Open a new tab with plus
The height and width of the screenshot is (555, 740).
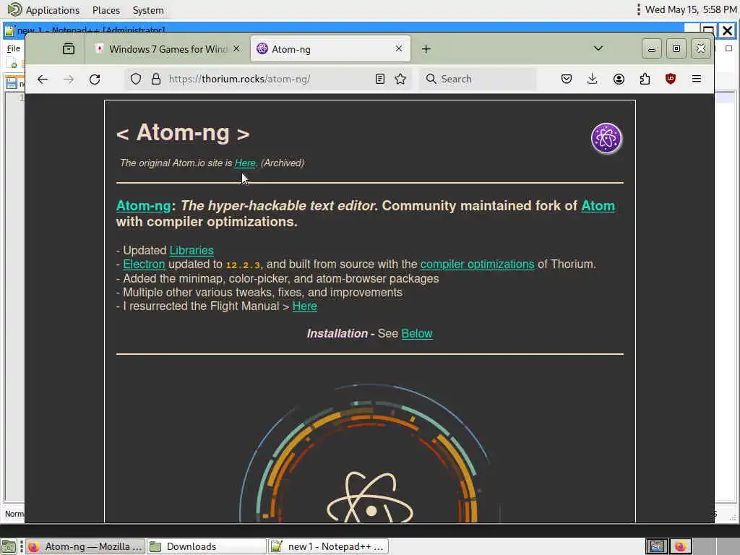pyautogui.click(x=426, y=49)
